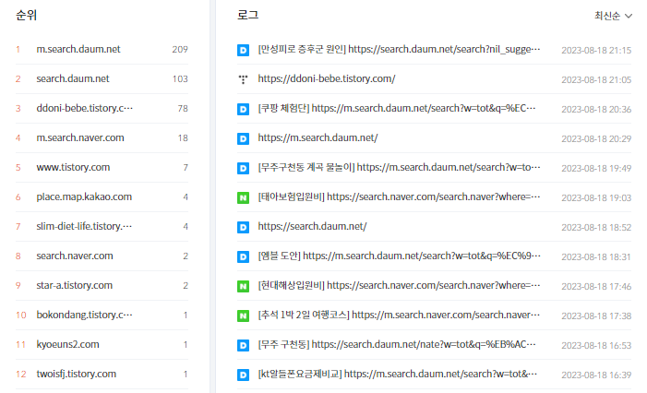Click Naver icon beside 현대해상입원비 log
This screenshot has height=393, width=647.
tap(243, 286)
